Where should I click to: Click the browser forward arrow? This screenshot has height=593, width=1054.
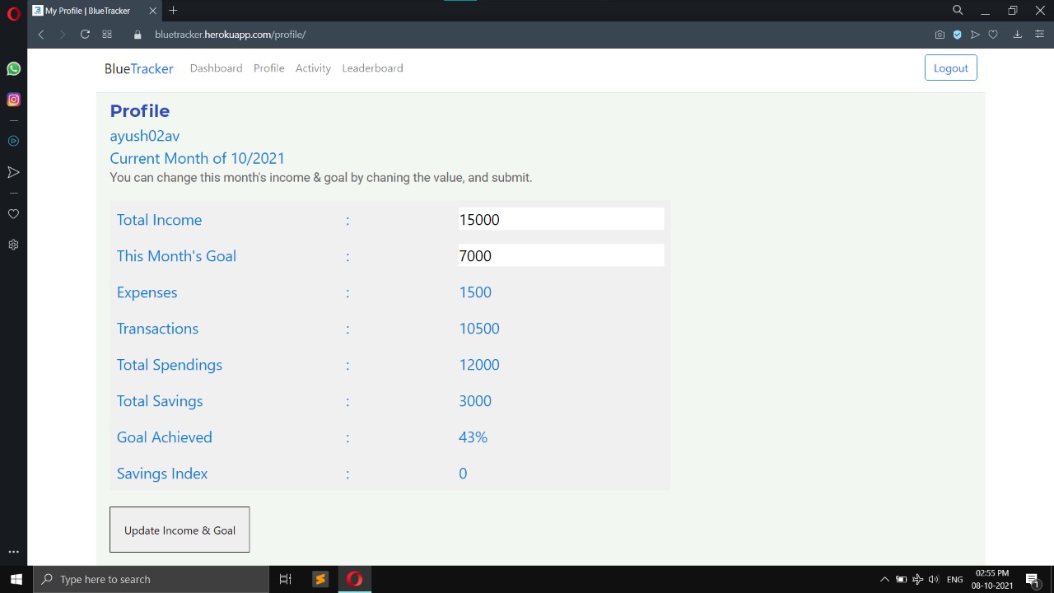pos(62,35)
